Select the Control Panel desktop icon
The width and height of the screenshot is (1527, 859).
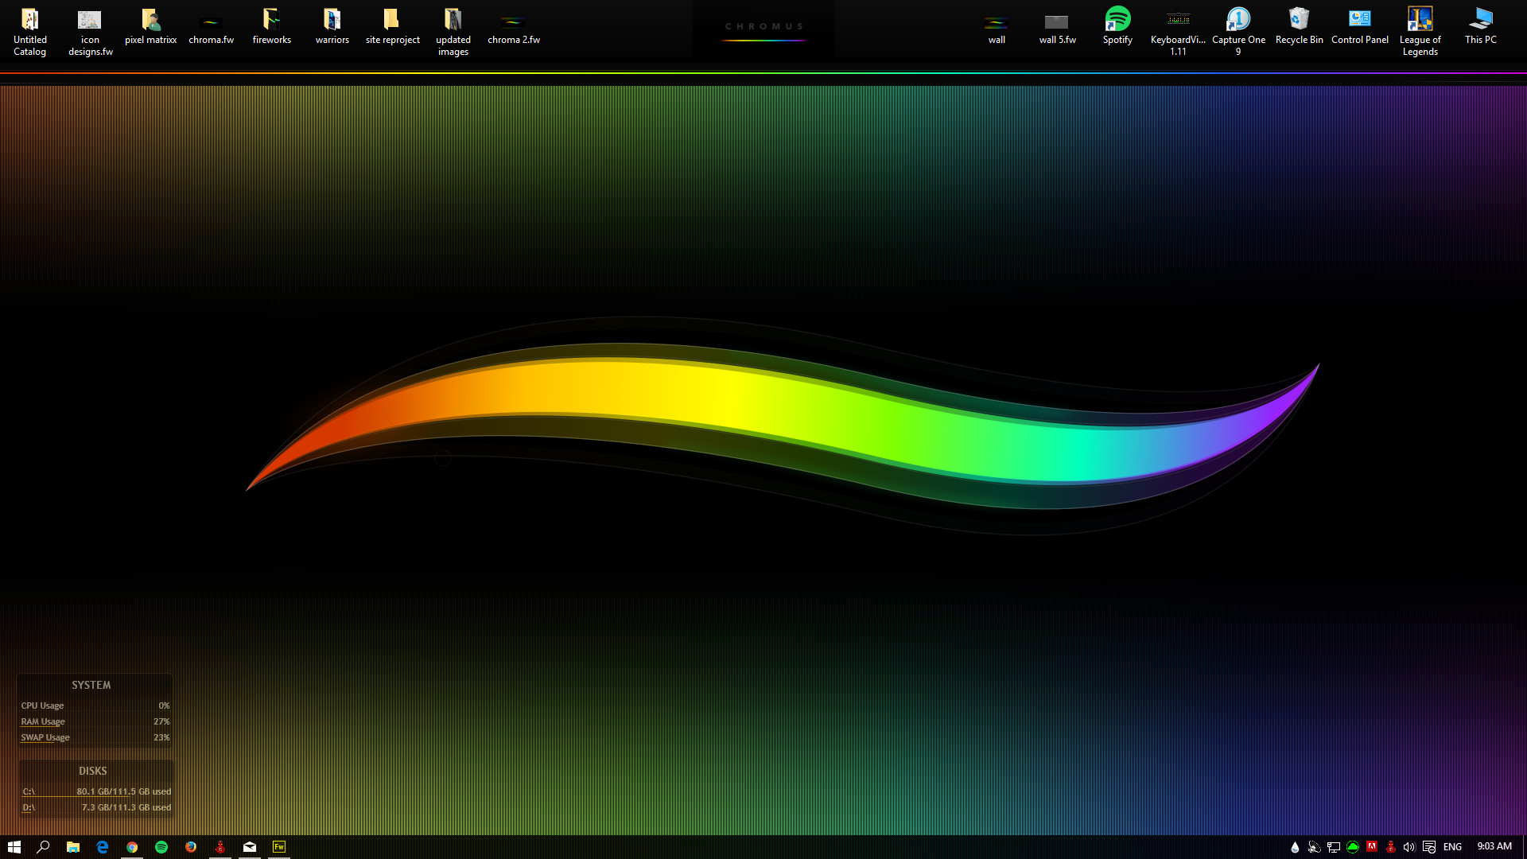pyautogui.click(x=1359, y=26)
